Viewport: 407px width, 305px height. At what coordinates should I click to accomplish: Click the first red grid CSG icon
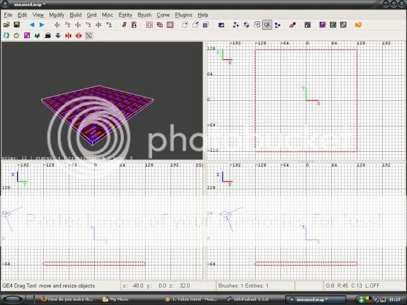pos(149,25)
